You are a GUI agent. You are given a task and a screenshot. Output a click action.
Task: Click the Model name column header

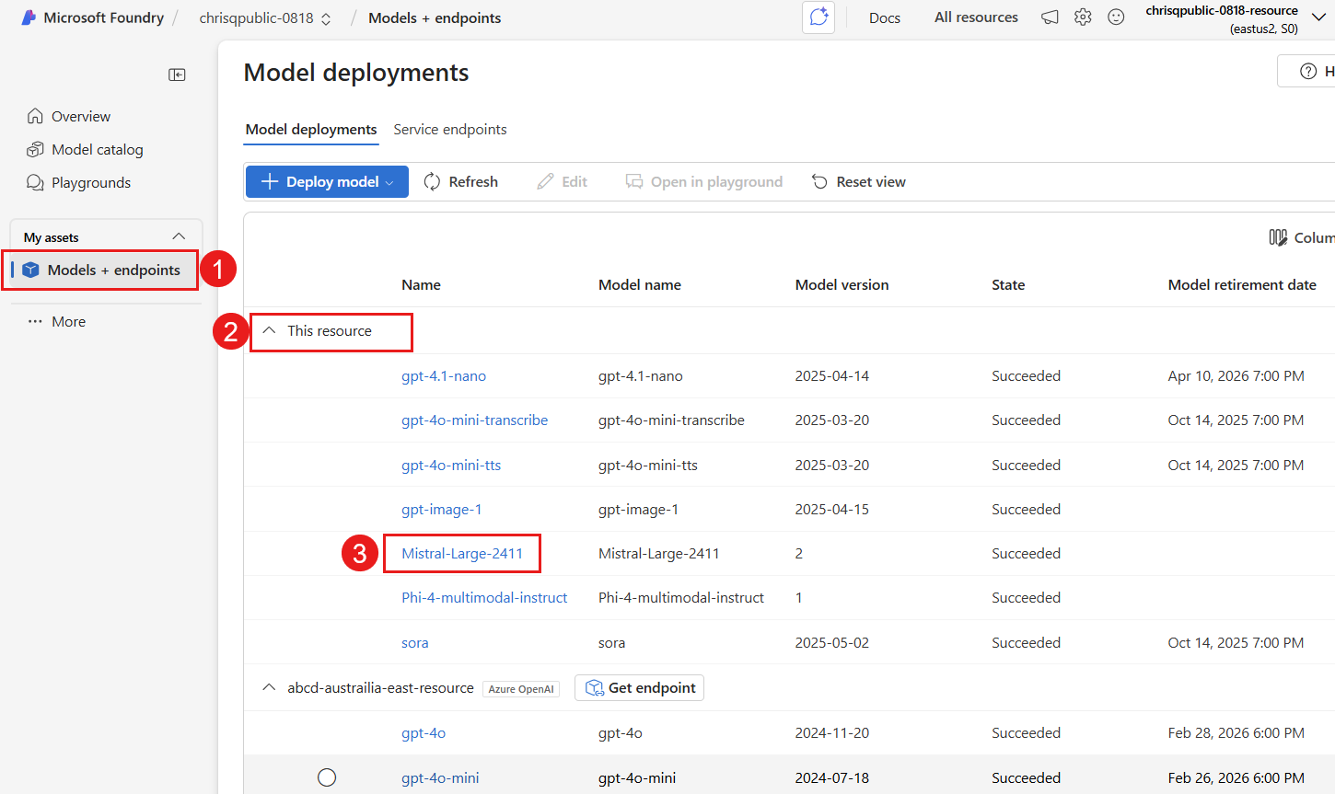[x=640, y=284]
